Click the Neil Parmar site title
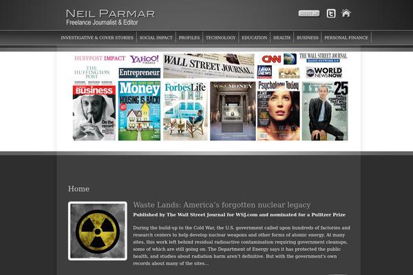Viewport: 413px width, 275px height. [x=110, y=14]
